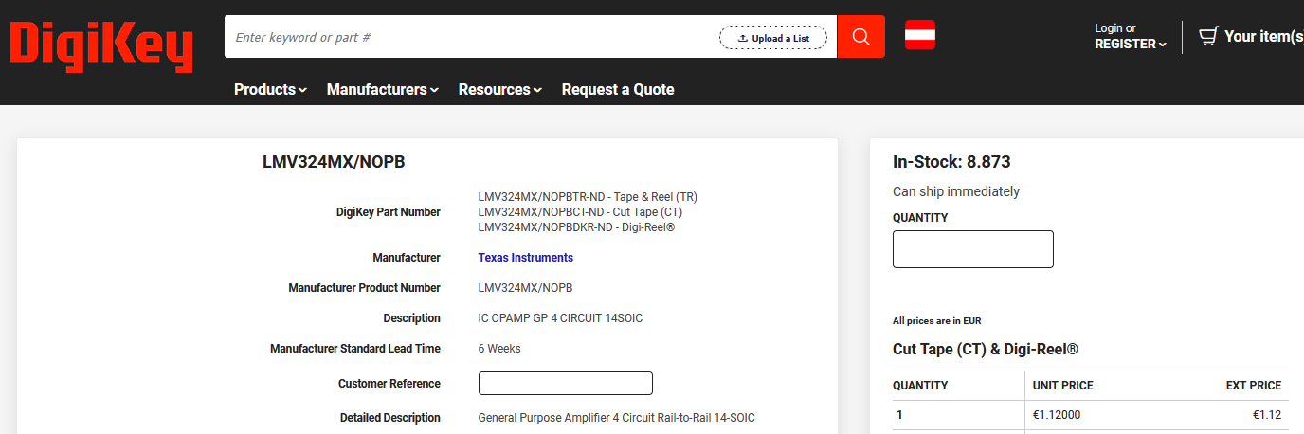Click the In-Stock: 8.873 text

951,162
